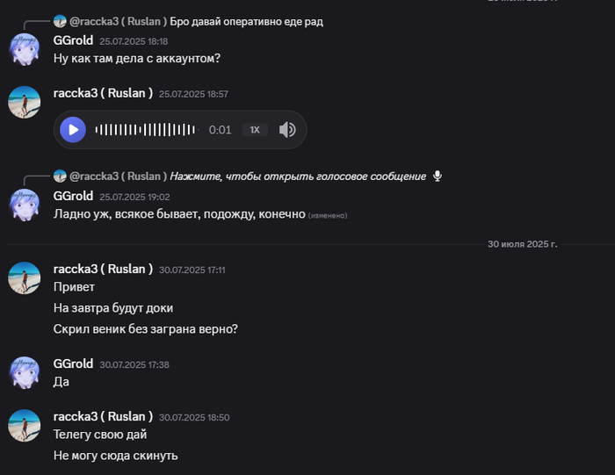Open the GGrold username at 18:18
This screenshot has width=615, height=475.
click(73, 40)
